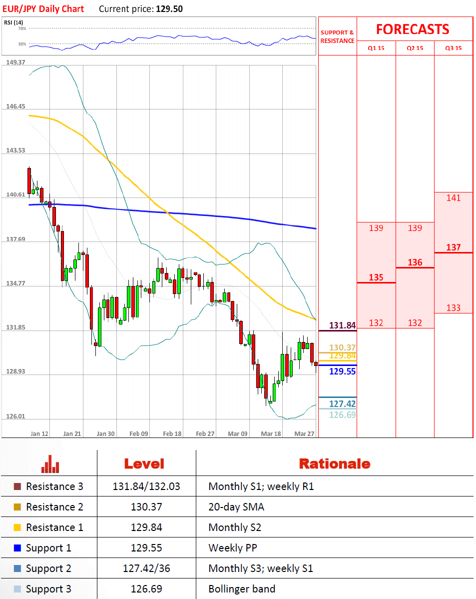Select the Q1 15 forecast column header
The image size is (476, 599).
click(x=376, y=48)
